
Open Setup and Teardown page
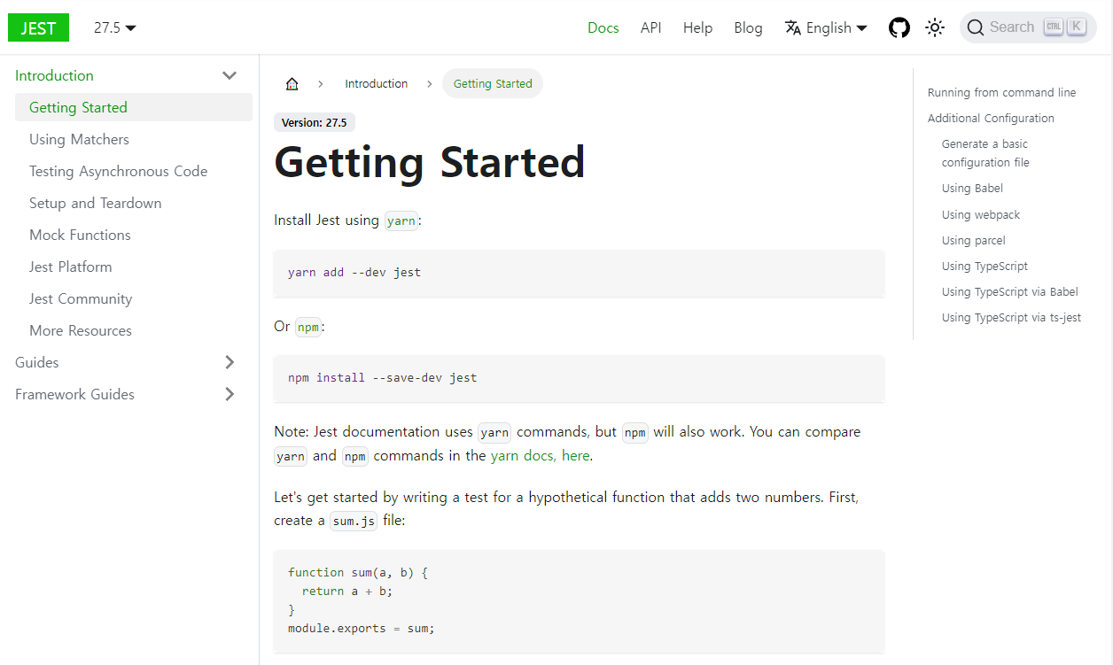coord(96,203)
